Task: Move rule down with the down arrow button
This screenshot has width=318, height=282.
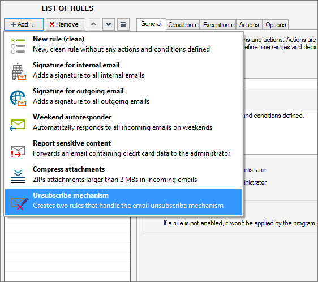Action: [109, 24]
